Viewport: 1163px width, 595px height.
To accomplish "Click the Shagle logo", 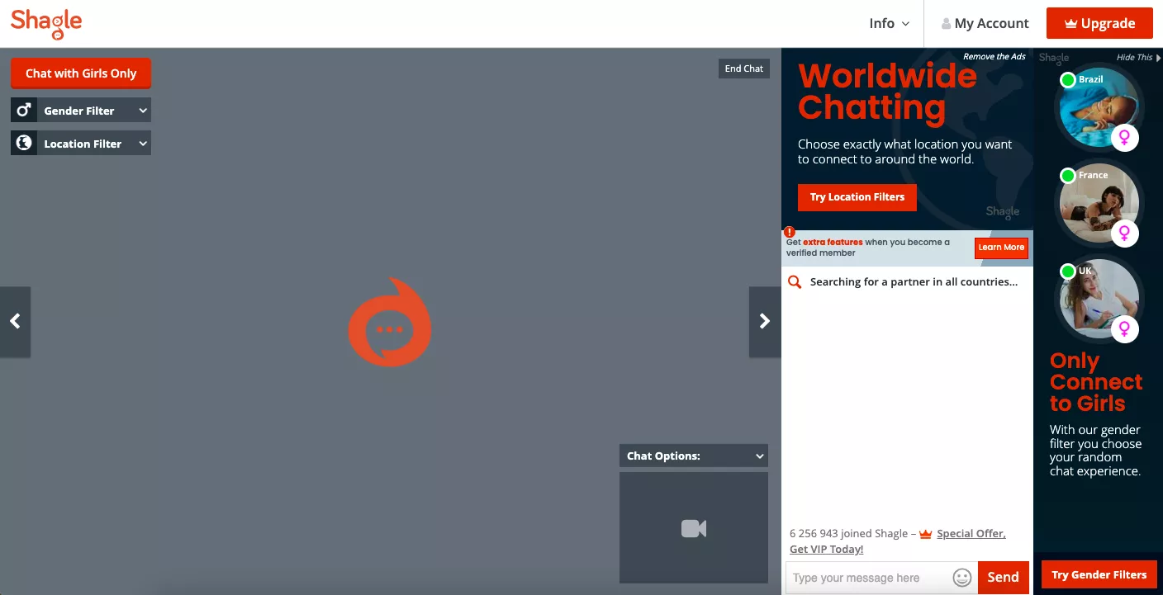I will pyautogui.click(x=46, y=23).
